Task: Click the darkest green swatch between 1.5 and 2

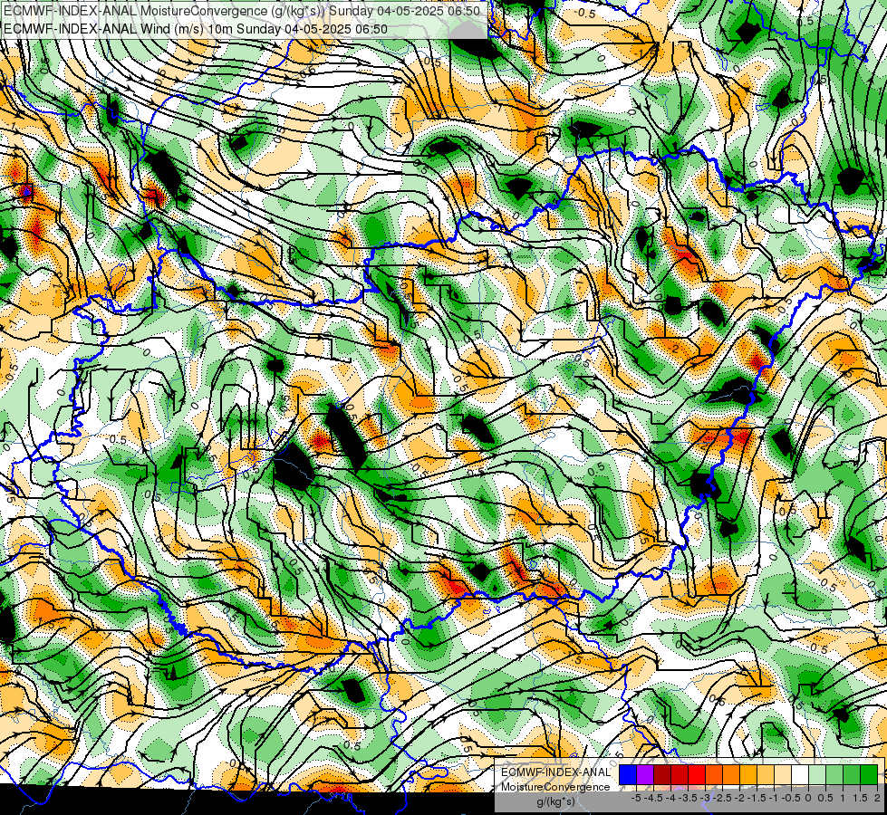Action: tap(869, 774)
